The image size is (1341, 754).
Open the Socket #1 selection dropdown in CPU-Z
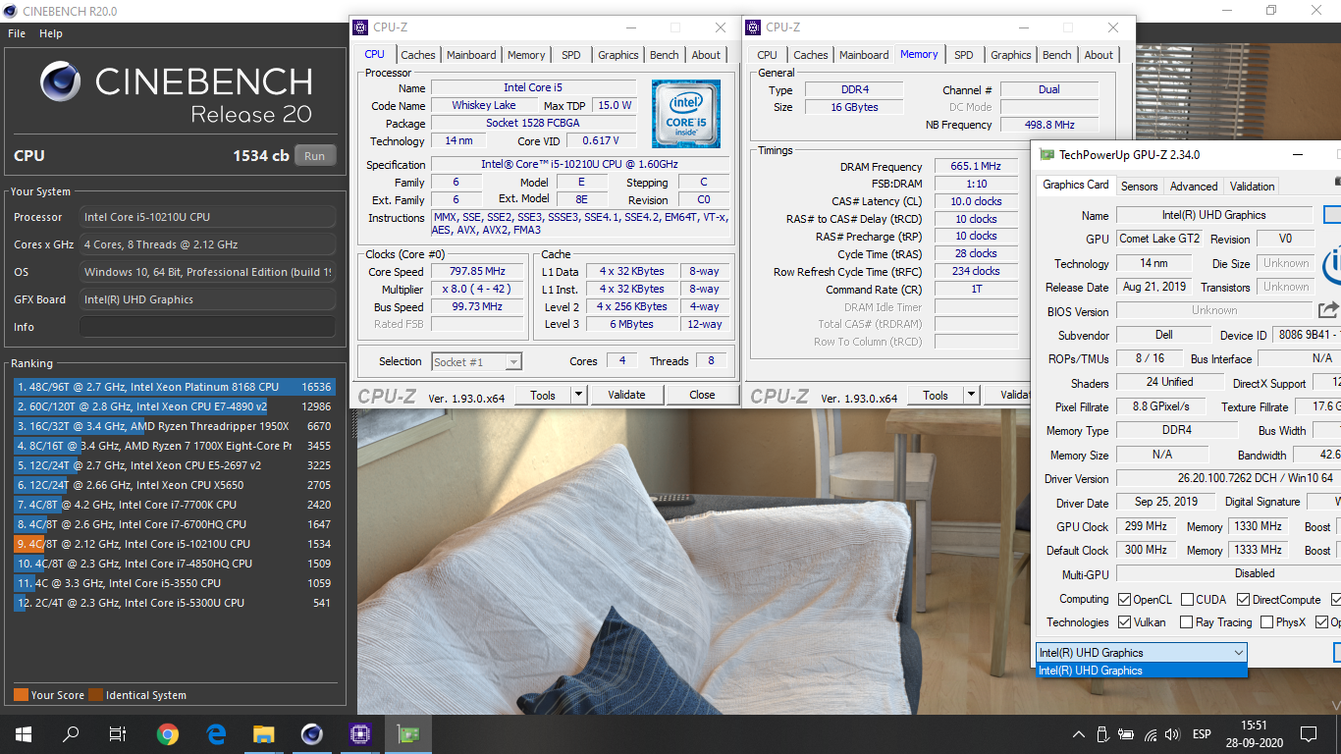pyautogui.click(x=513, y=362)
